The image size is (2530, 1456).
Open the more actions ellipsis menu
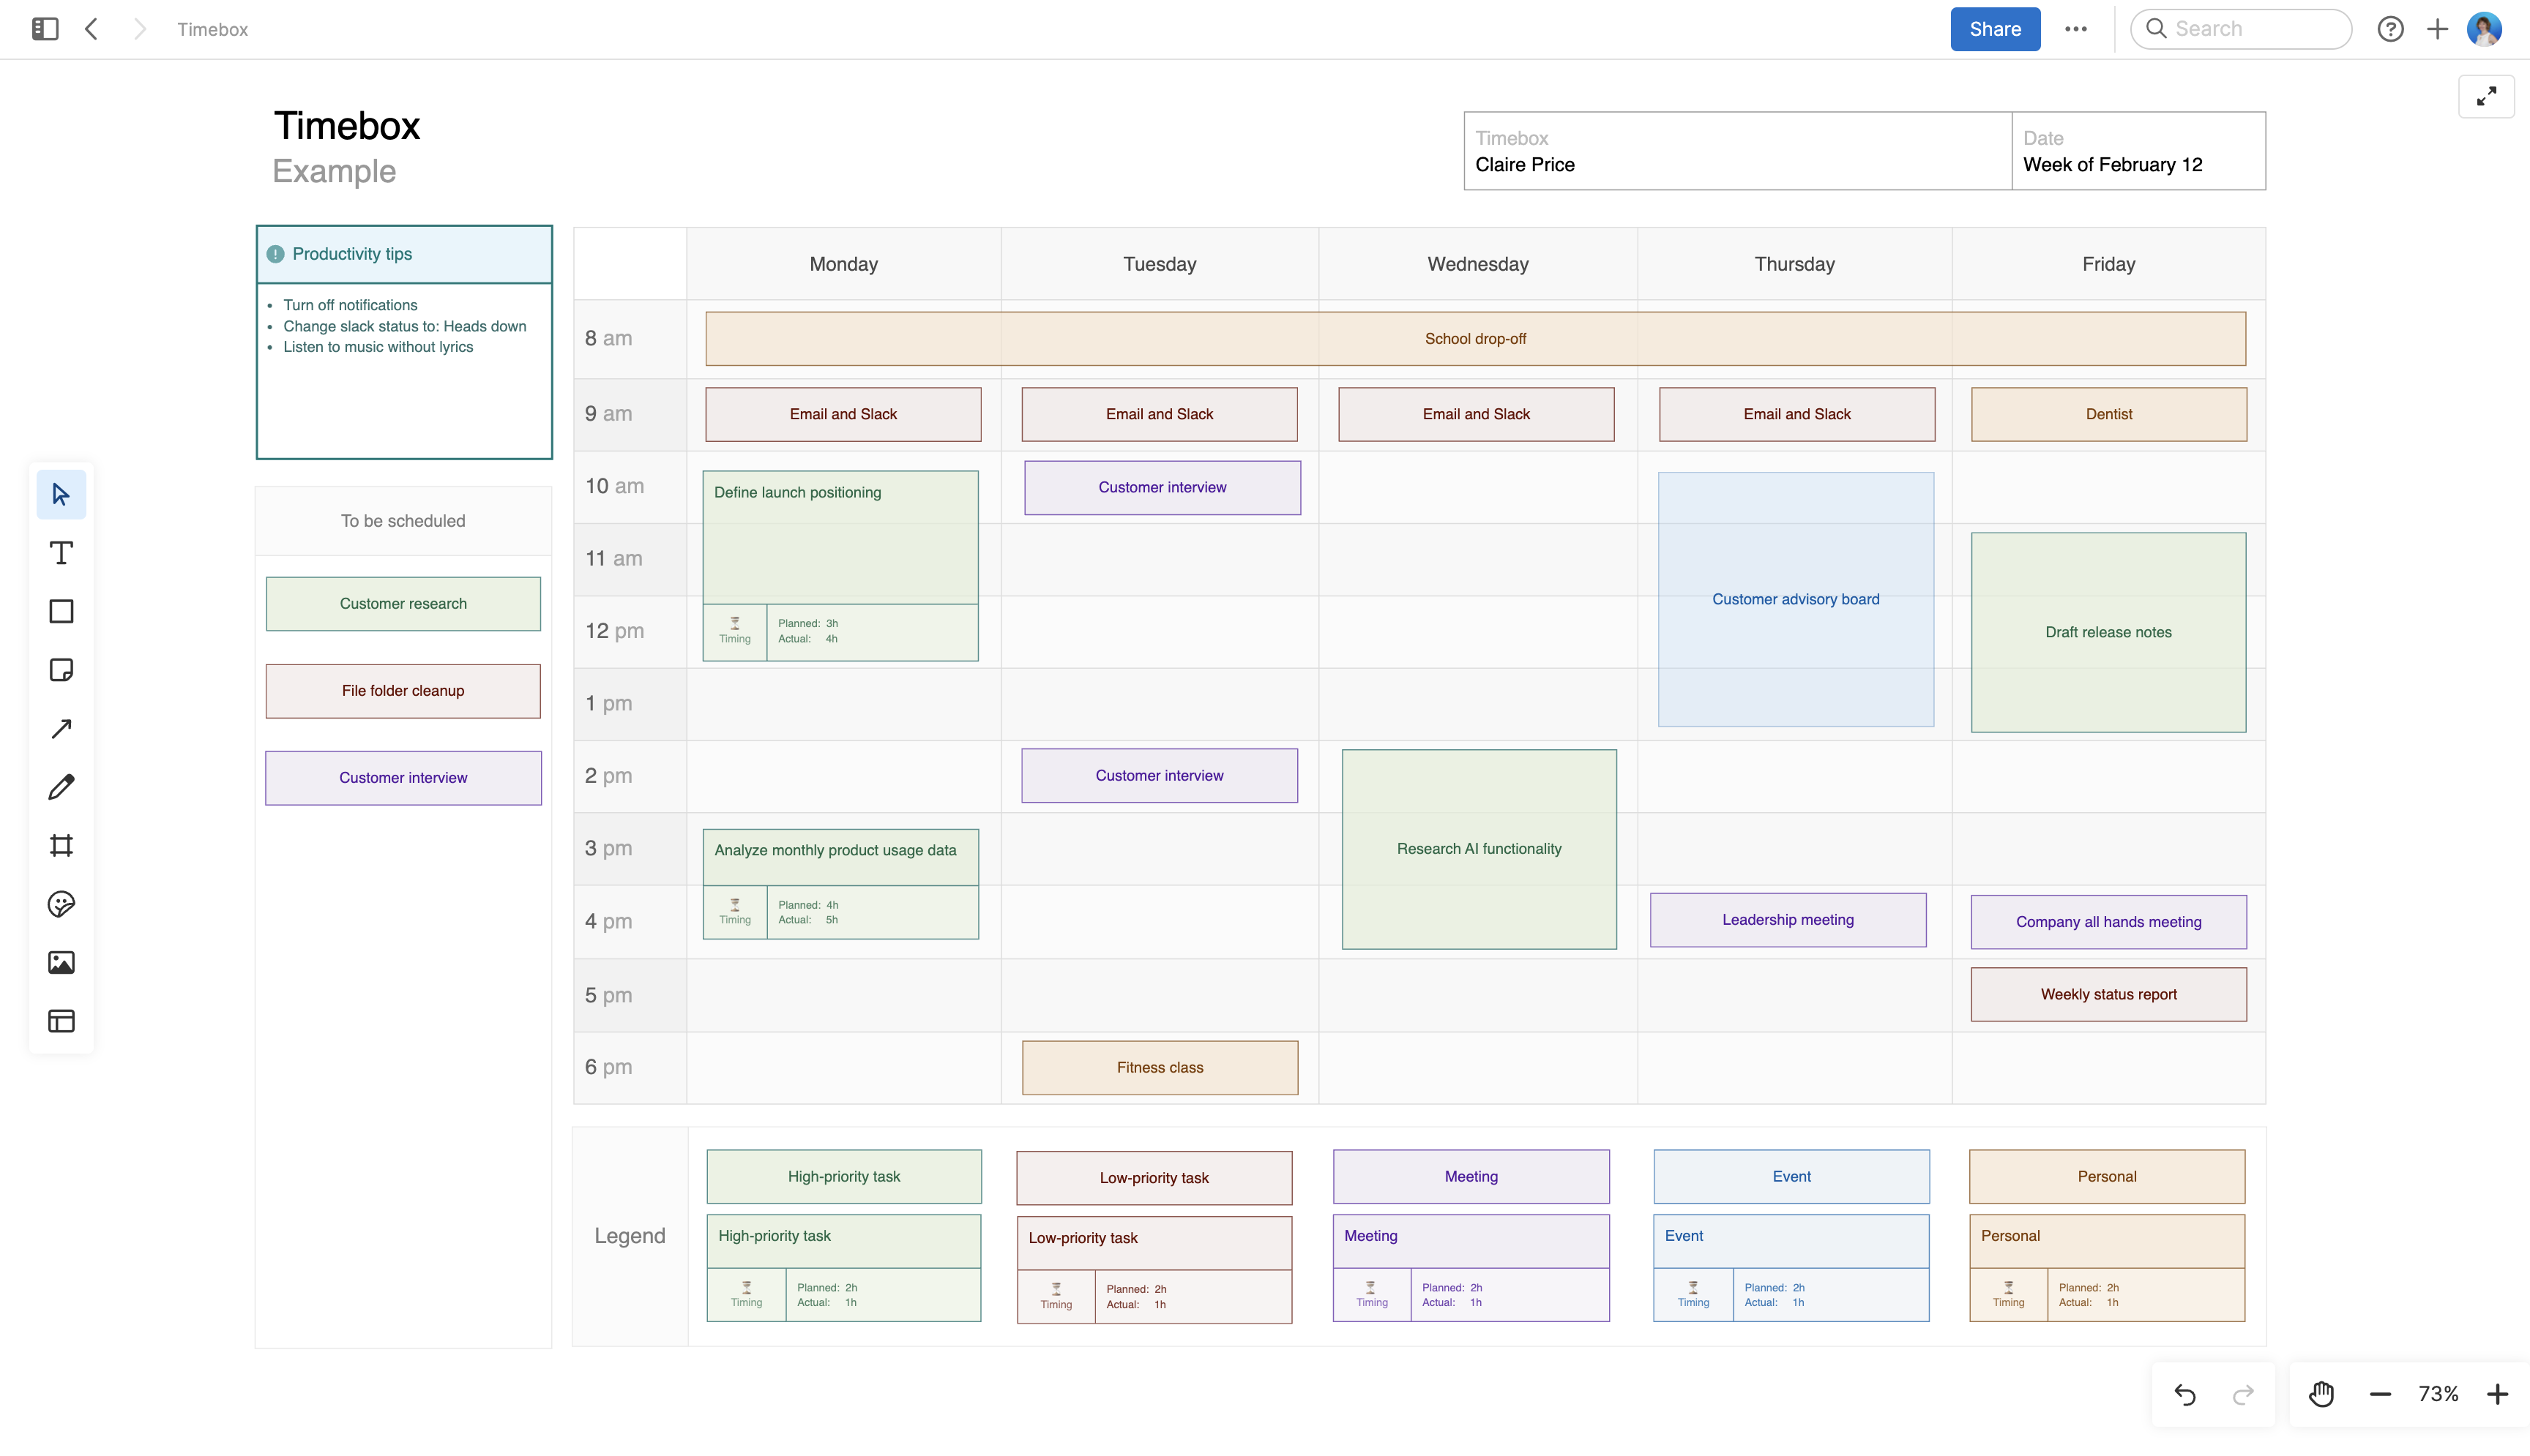[x=2076, y=29]
